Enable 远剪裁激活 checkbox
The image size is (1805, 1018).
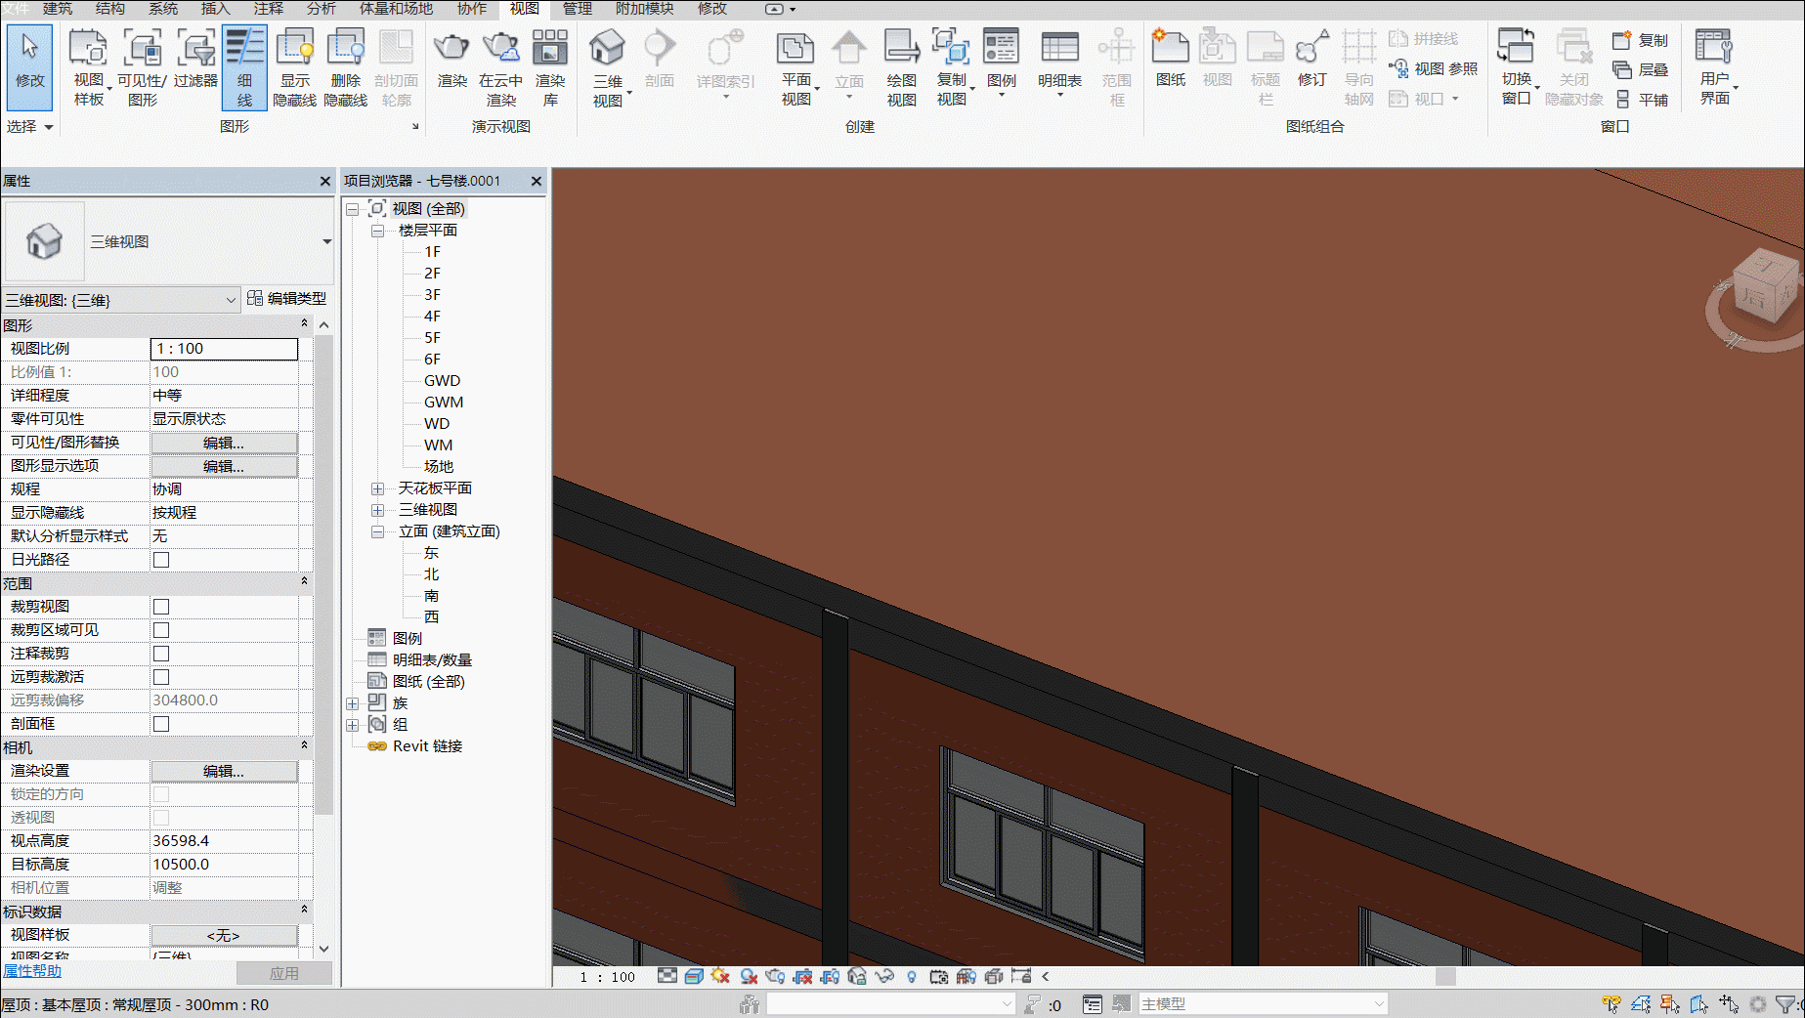161,677
